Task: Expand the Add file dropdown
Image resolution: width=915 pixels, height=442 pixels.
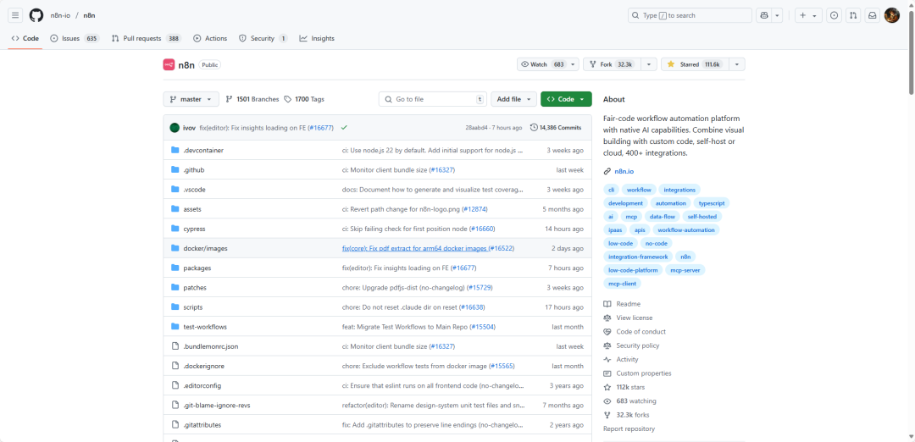Action: 513,99
